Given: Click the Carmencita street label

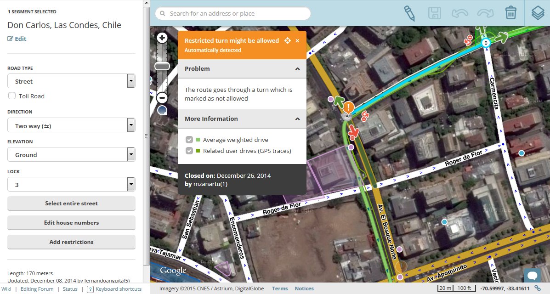Looking at the screenshot, I should (x=494, y=93).
